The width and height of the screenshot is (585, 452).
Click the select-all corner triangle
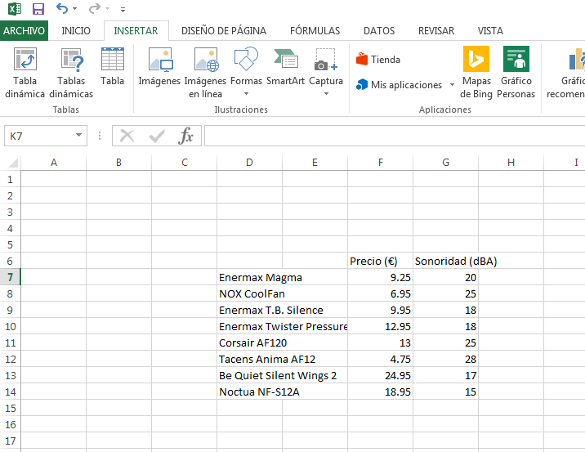point(13,163)
